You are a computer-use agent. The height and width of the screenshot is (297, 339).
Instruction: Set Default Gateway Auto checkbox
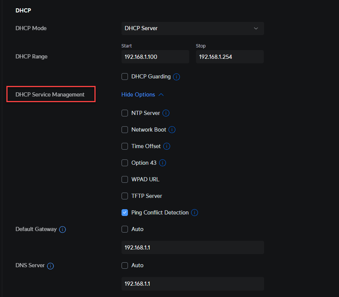click(x=125, y=229)
